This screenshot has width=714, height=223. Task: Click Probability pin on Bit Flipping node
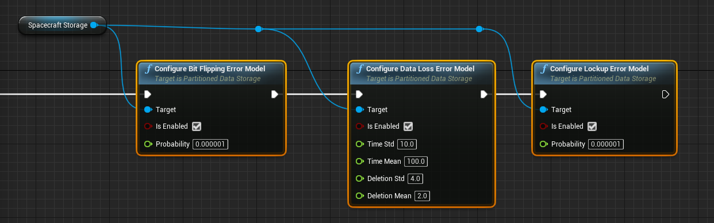pos(148,144)
